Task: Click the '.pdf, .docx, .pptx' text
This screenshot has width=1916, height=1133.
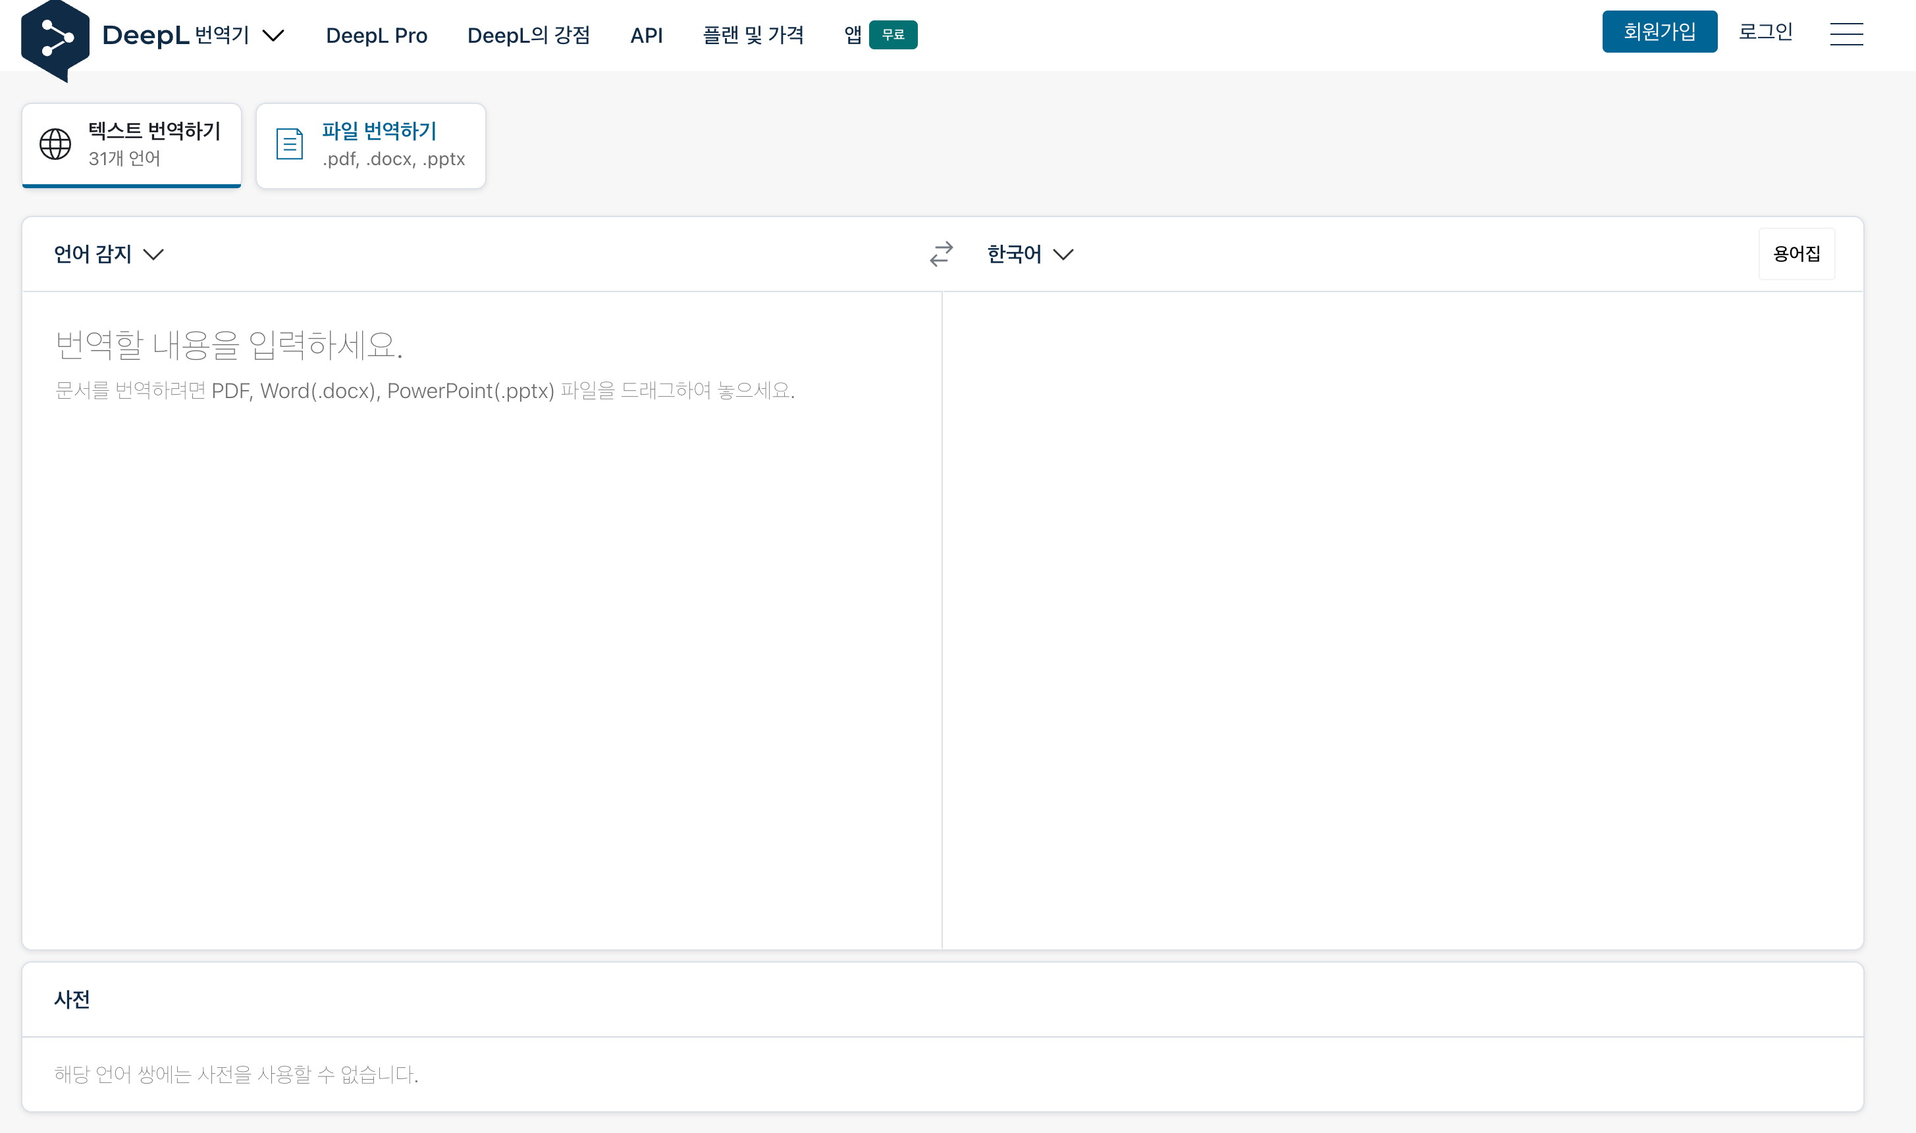Action: [x=394, y=159]
